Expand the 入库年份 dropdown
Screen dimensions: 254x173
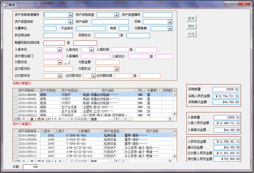[60, 50]
